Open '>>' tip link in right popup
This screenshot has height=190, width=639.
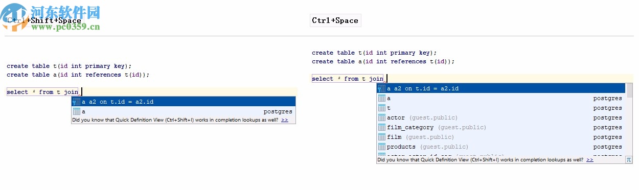click(x=590, y=160)
